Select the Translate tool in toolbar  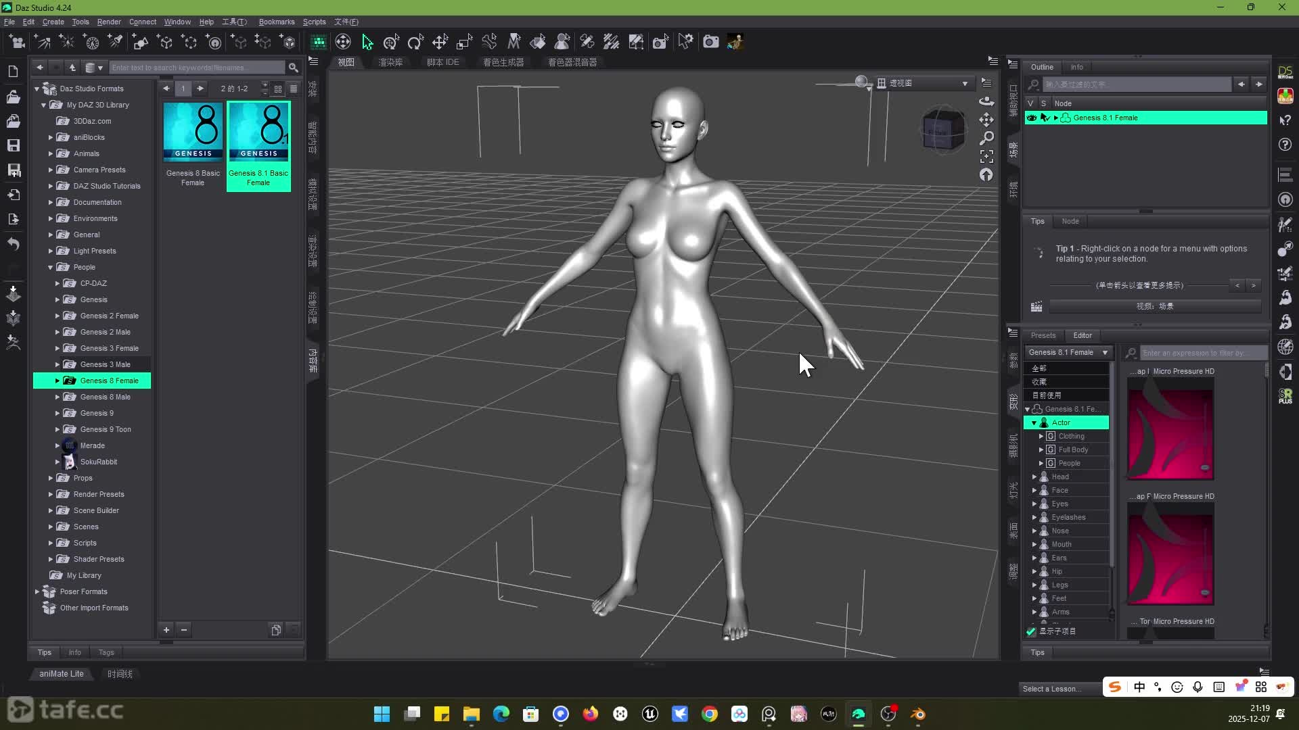440,42
